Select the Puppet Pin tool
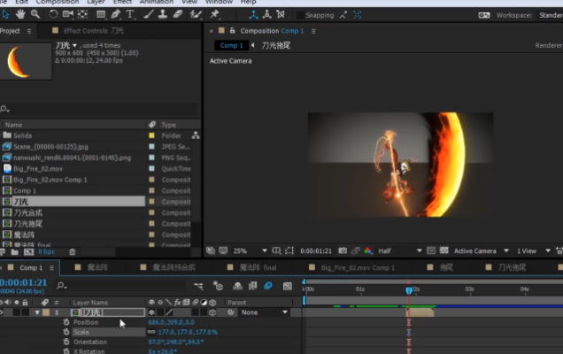 point(214,14)
